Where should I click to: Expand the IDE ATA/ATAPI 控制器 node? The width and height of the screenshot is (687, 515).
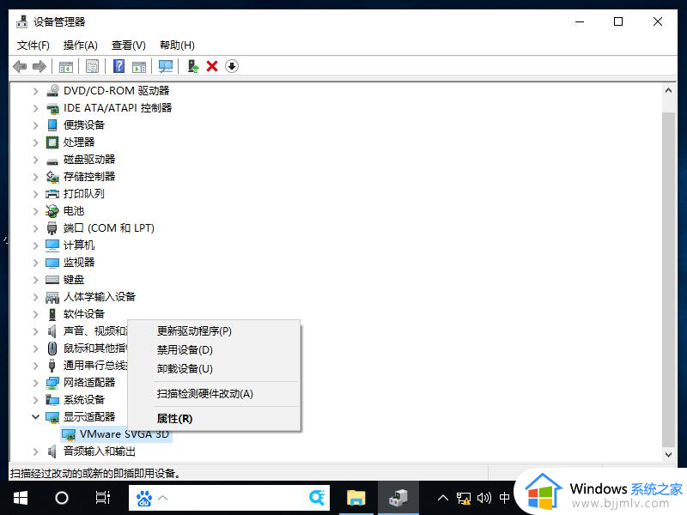(x=35, y=108)
